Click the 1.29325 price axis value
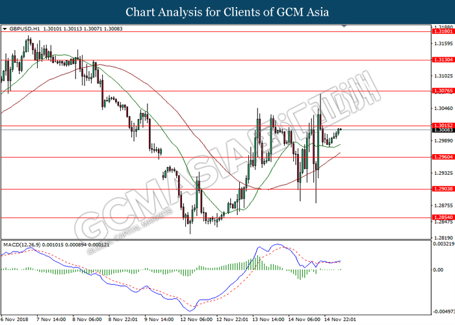This screenshot has width=455, height=325. [x=443, y=174]
